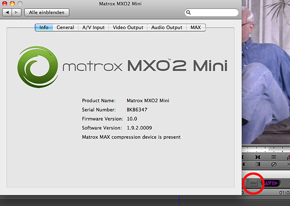Click the purple Avid logo button

pos(271,183)
